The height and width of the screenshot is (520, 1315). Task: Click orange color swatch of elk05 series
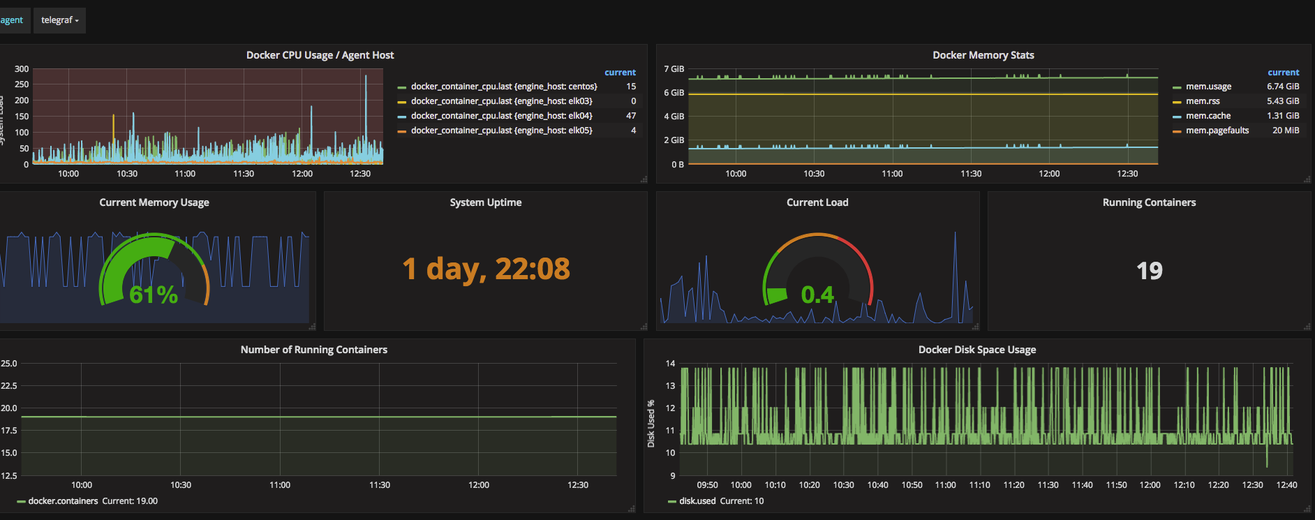(x=402, y=132)
